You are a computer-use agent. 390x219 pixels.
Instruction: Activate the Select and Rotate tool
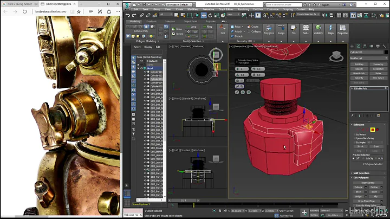point(210,15)
